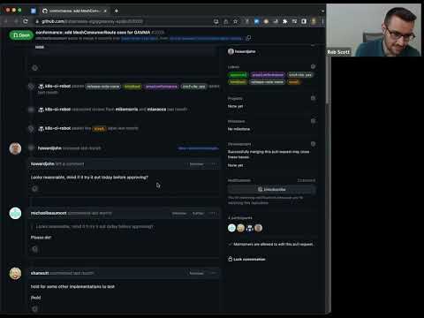Image resolution: width=424 pixels, height=318 pixels.
Task: Open a new browser tab
Action: click(x=117, y=11)
